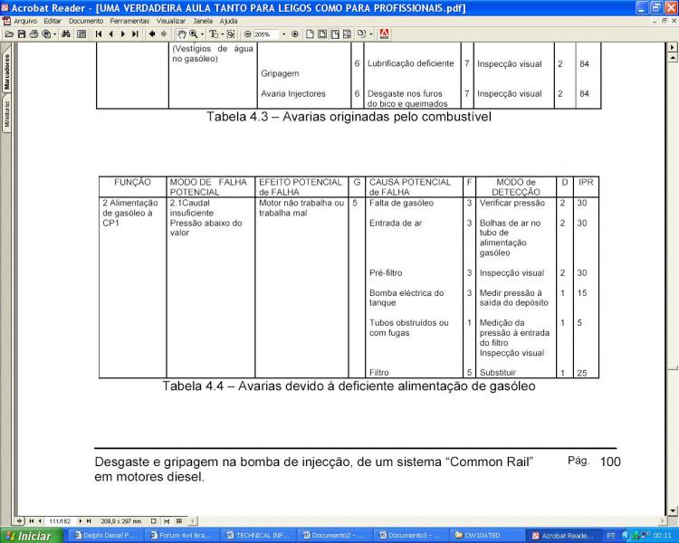Screen dimensions: 679x543
Task: Set Fit Width page view
Action: 335,34
